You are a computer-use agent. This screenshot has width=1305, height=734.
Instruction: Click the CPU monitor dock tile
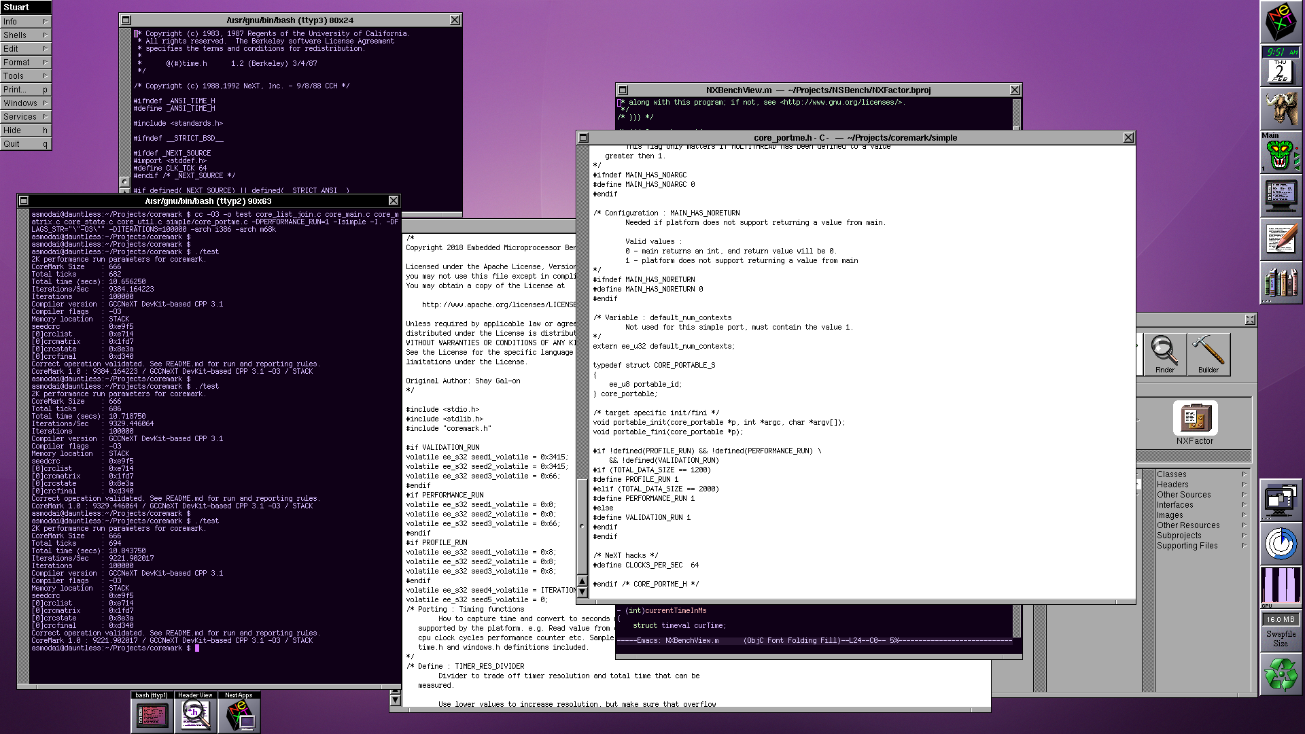coord(1281,586)
